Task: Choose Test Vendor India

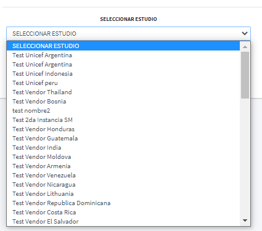Action: click(x=123, y=148)
